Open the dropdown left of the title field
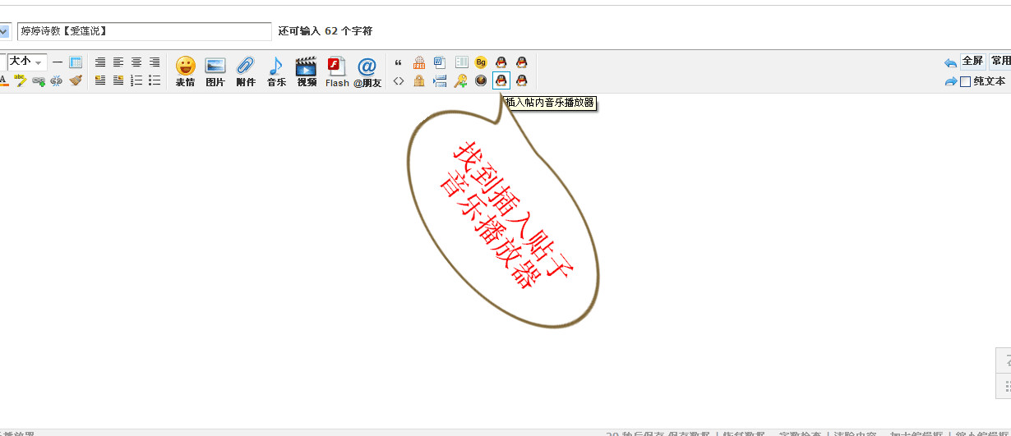This screenshot has width=1011, height=436. coord(4,31)
